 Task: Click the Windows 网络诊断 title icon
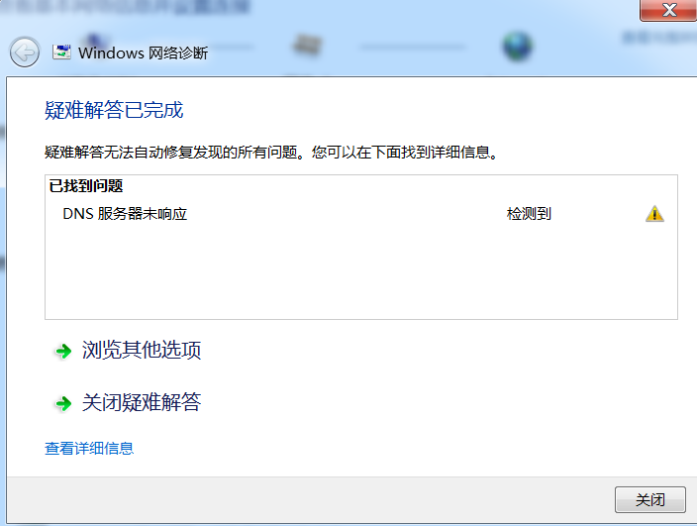(x=61, y=53)
